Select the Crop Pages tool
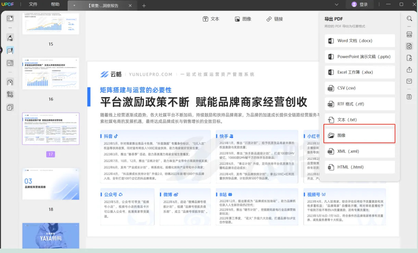The image size is (418, 253). 10,95
